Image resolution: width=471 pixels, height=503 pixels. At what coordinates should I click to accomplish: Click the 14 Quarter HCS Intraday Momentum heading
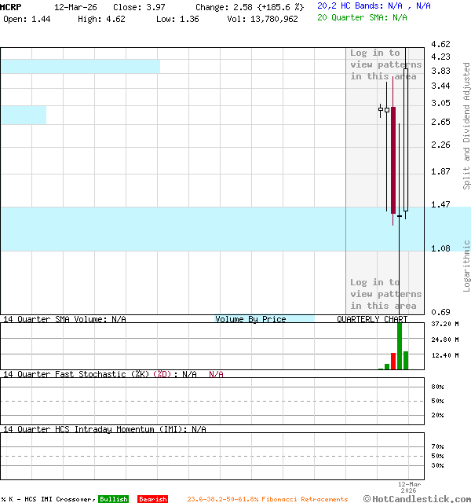click(x=104, y=429)
